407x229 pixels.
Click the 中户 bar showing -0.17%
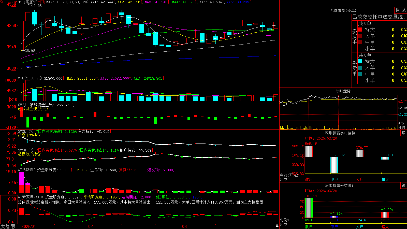334,217
